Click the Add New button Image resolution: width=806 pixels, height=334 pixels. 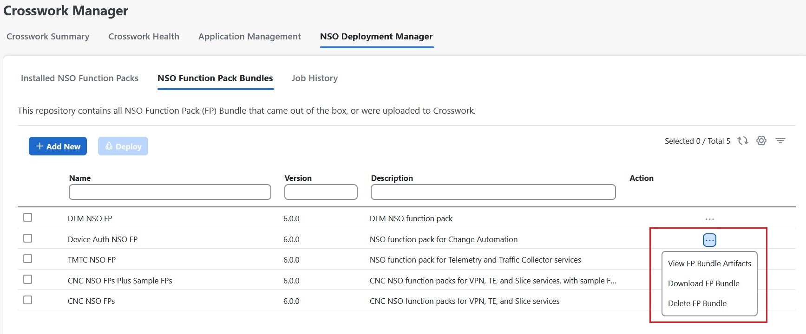(x=58, y=146)
